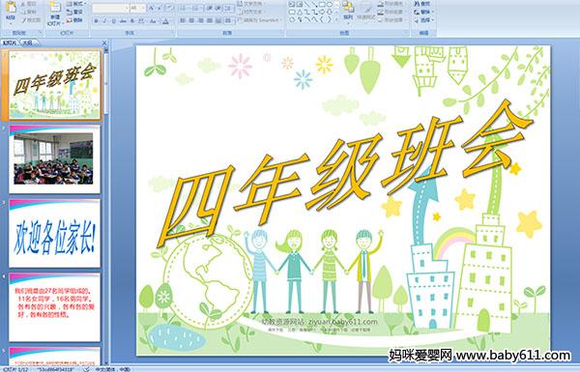Select the 欢迎各位家长 slide thumbnail
The width and height of the screenshot is (580, 372).
54,233
